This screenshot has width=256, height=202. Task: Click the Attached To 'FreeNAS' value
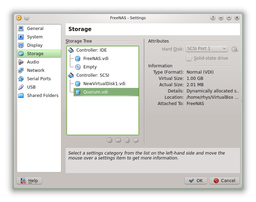click(x=195, y=104)
